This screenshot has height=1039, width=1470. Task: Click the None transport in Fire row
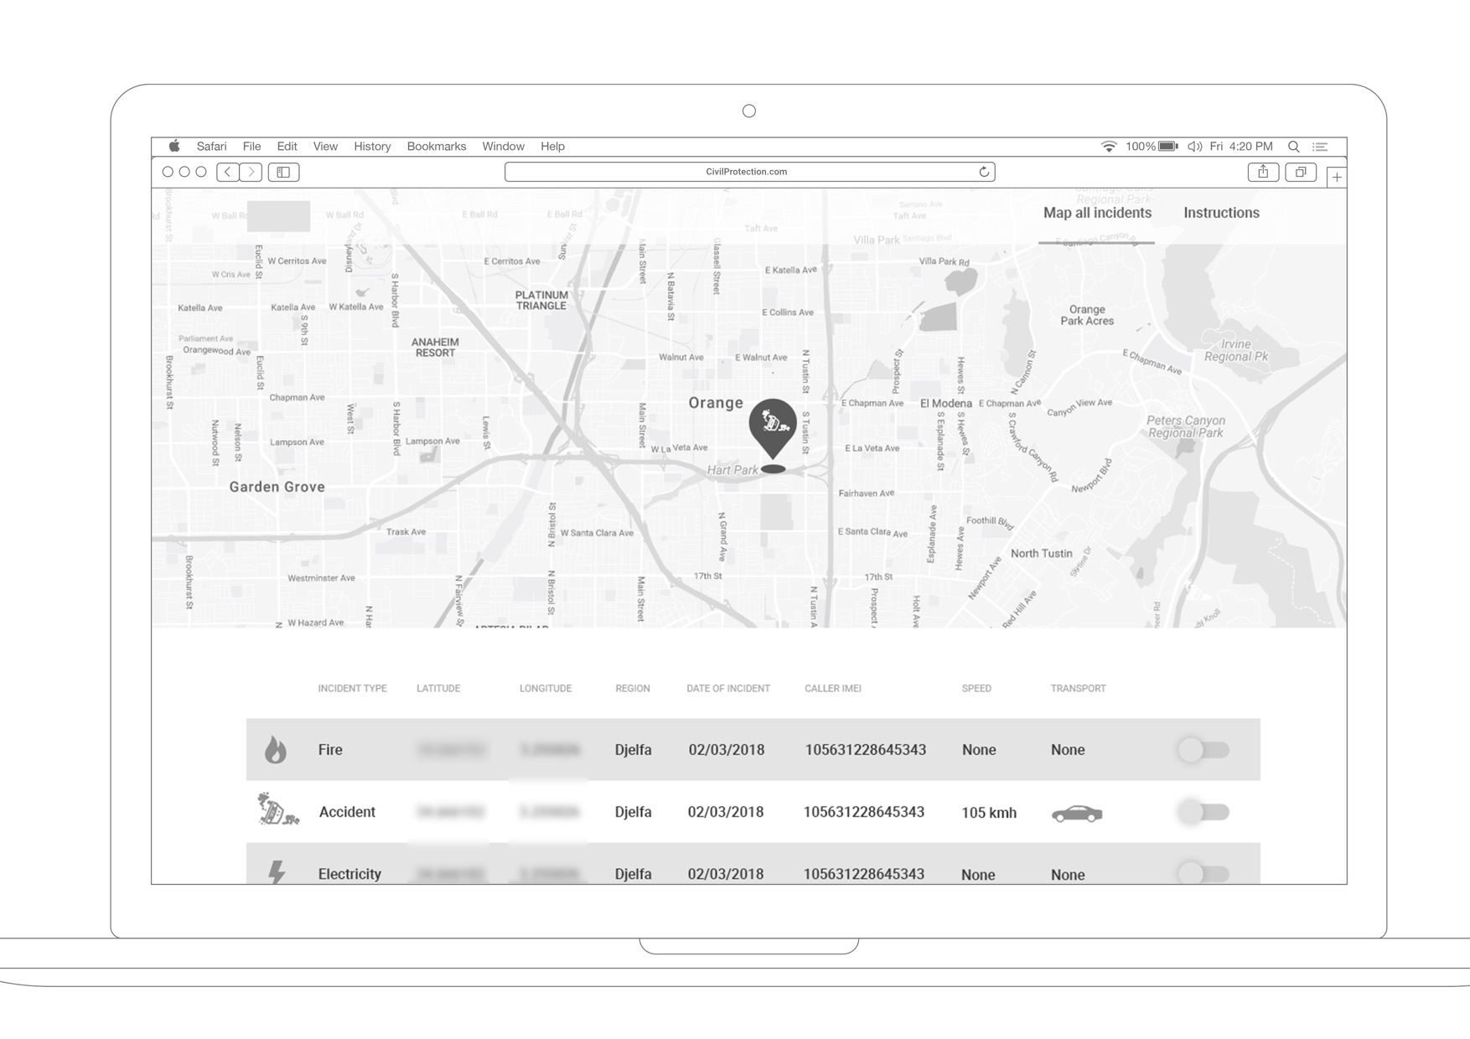pos(1068,750)
